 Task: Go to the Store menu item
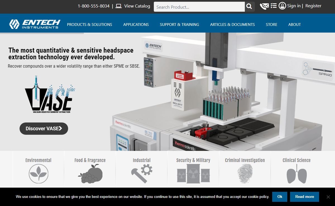click(271, 24)
